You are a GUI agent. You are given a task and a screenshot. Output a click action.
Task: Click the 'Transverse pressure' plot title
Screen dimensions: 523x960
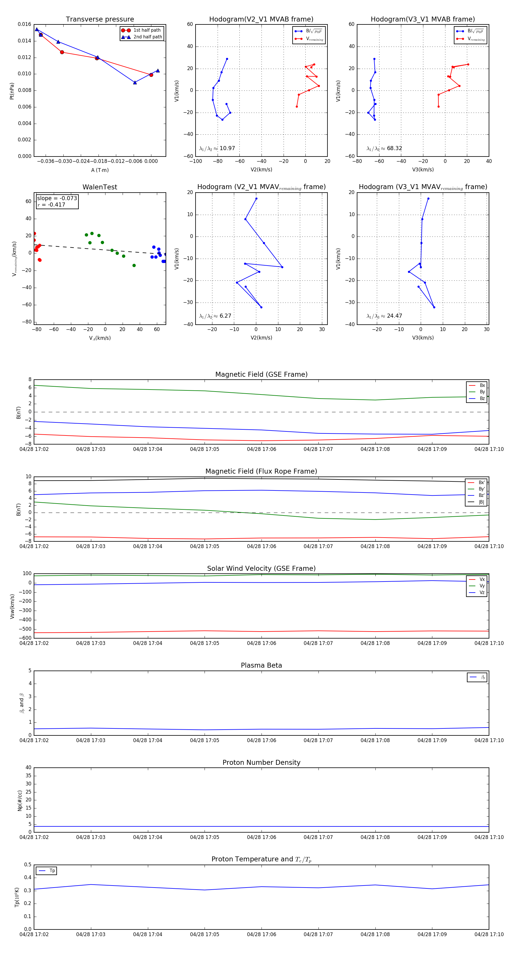(100, 19)
